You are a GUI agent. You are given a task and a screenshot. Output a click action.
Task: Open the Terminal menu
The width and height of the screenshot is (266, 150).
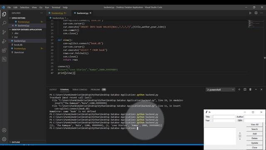(56, 7)
